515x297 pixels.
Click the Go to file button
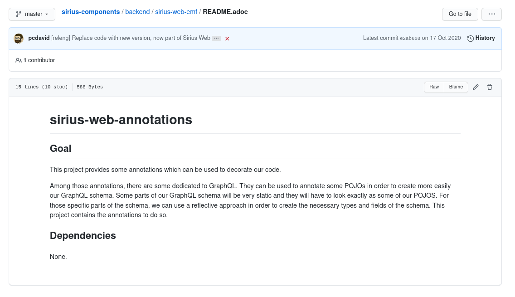460,14
